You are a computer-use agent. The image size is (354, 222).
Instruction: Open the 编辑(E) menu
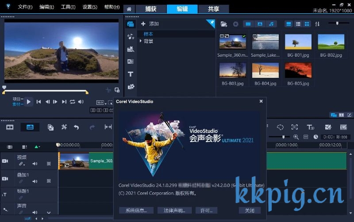click(47, 7)
